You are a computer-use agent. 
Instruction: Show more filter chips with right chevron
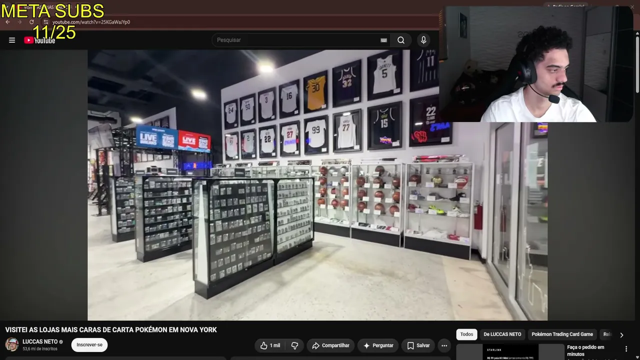coord(621,335)
